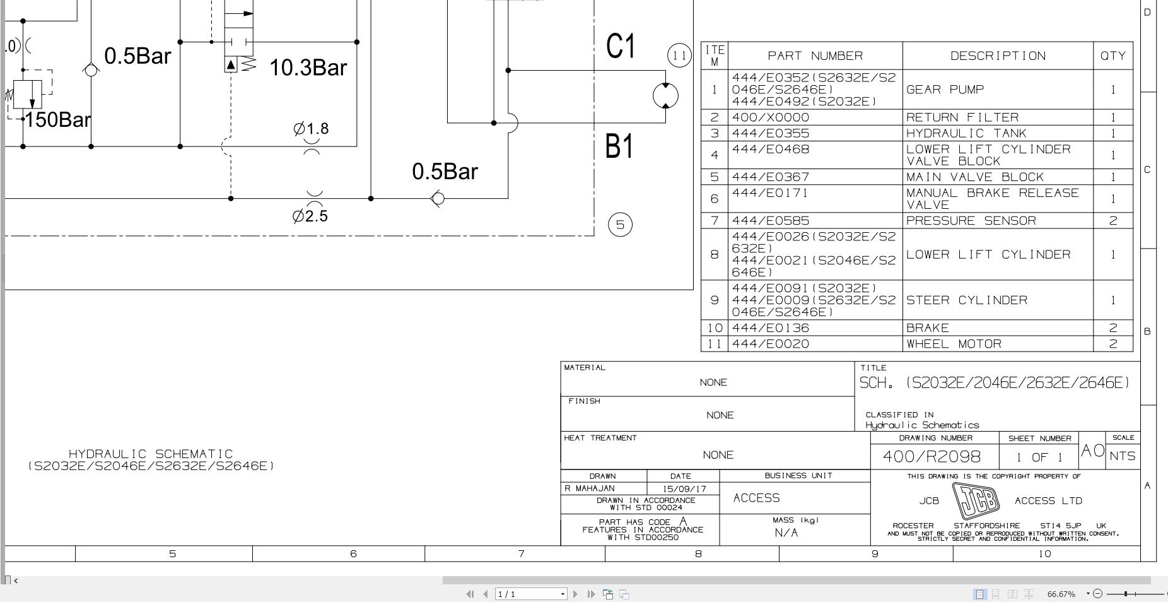Click the horizontal scrollbar thumb
The width and height of the screenshot is (1168, 602).
point(797,580)
